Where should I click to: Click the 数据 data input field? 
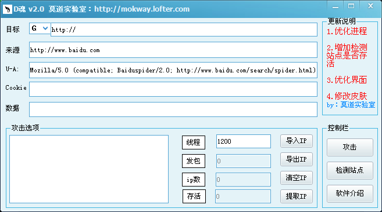click(x=173, y=109)
